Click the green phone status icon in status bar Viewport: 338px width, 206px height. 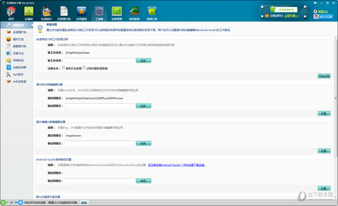3,203
